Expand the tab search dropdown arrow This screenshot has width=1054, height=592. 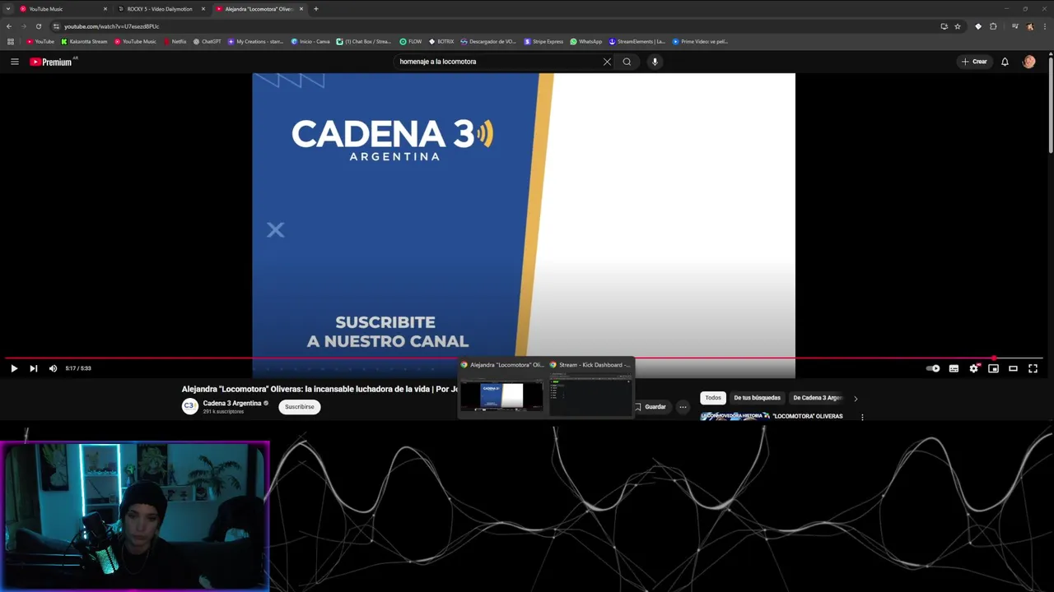click(7, 9)
